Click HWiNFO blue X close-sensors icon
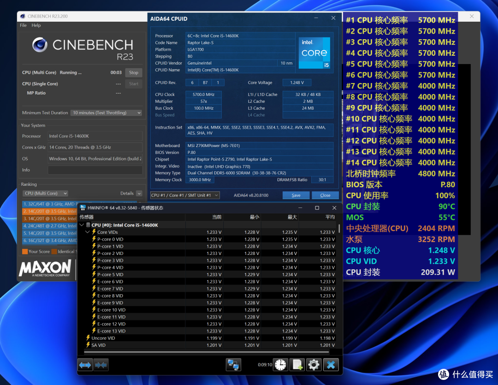498x385 pixels. (331, 365)
